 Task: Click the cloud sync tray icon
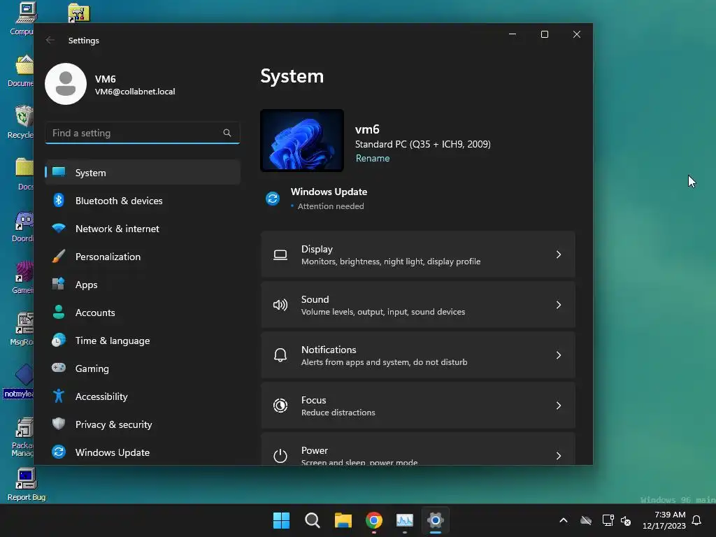point(586,520)
